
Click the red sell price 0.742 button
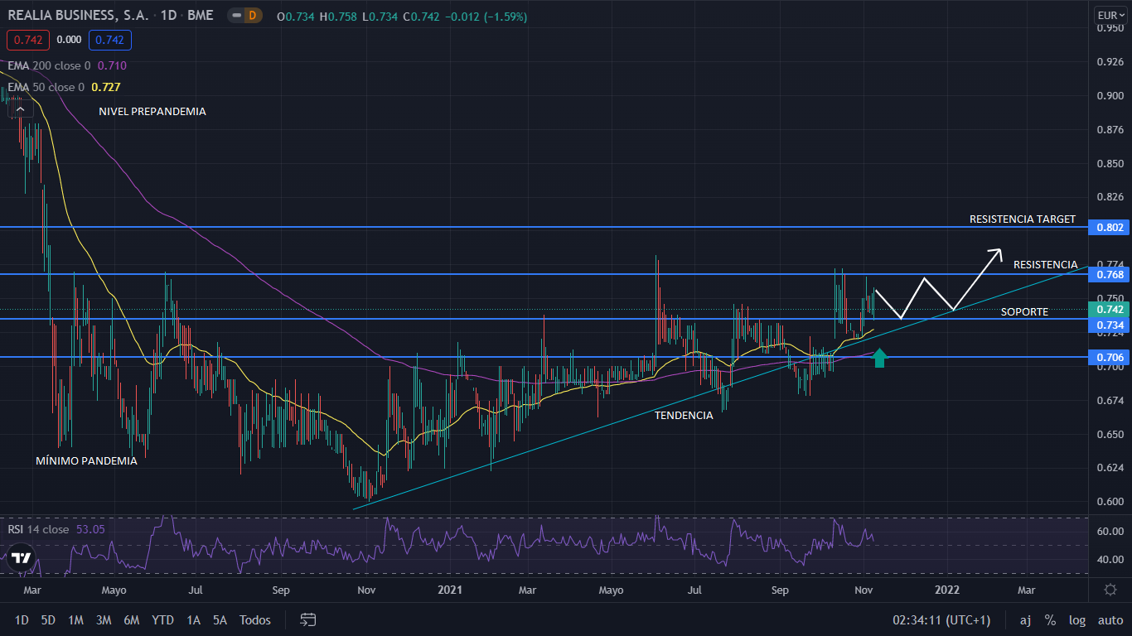(x=28, y=40)
